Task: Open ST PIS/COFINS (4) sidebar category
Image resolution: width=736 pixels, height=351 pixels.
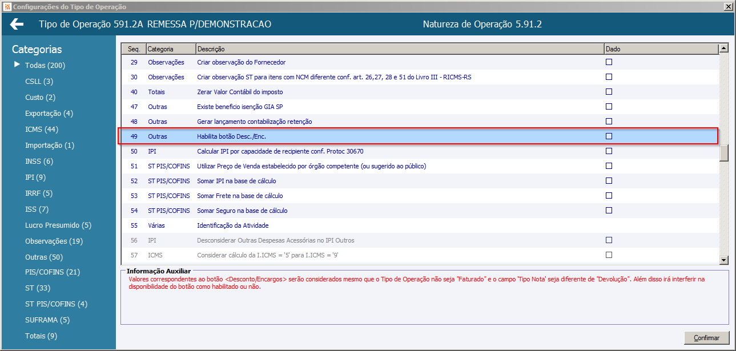Action: pyautogui.click(x=56, y=304)
